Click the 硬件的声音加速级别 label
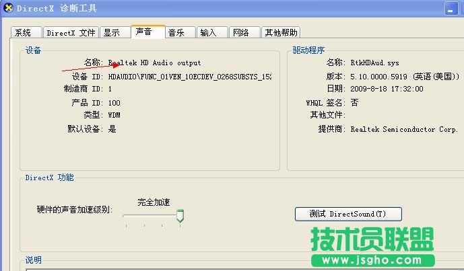Screen dimensions: 464x271 [x=75, y=210]
